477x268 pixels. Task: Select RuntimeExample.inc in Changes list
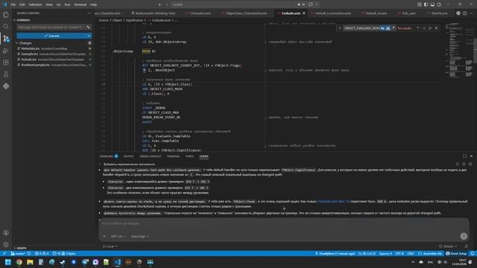[53, 65]
